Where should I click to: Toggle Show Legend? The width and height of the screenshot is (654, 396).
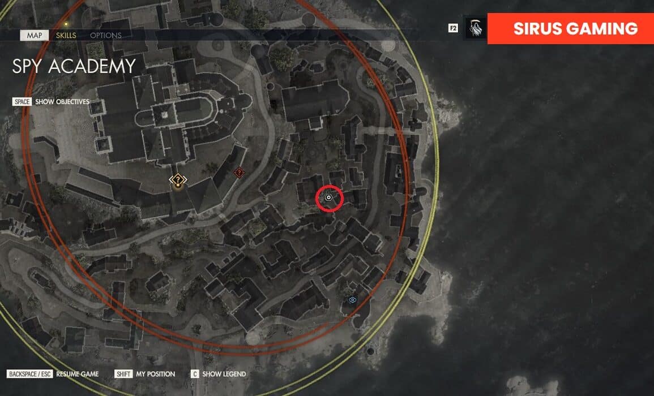pos(224,374)
